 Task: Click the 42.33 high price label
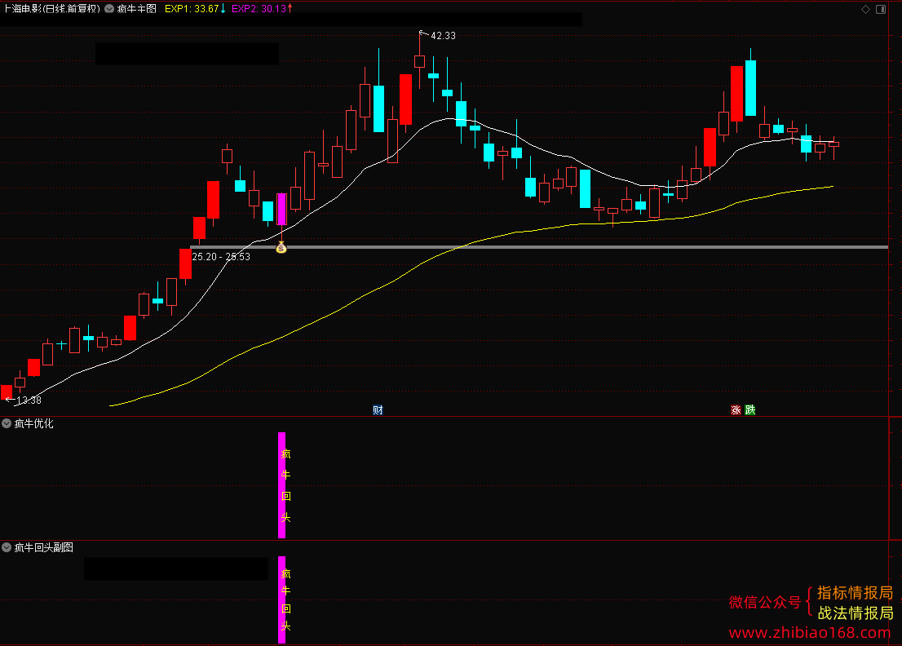pos(443,36)
